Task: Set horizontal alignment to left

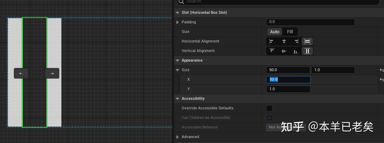Action: click(x=272, y=41)
